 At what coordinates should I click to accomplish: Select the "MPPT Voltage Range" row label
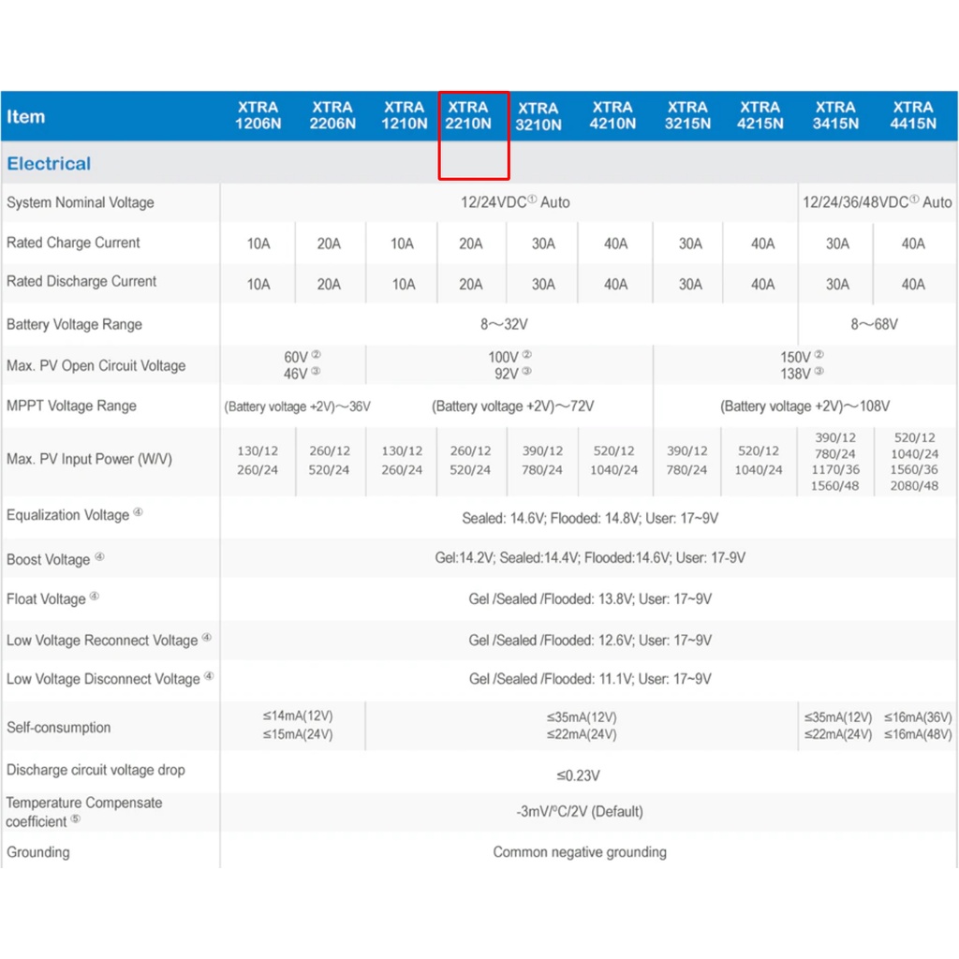71,406
